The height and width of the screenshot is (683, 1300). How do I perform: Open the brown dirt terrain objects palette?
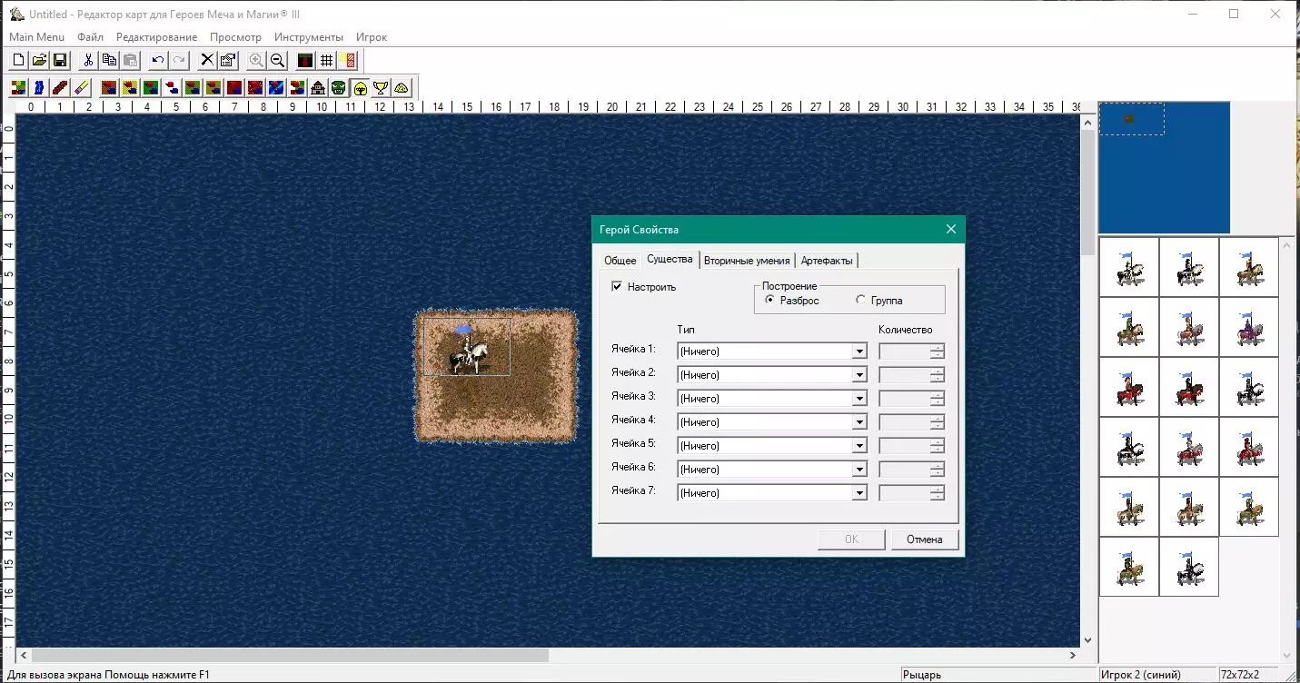pos(109,88)
